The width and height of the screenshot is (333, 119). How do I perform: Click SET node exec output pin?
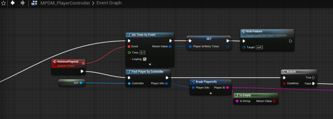[228, 41]
